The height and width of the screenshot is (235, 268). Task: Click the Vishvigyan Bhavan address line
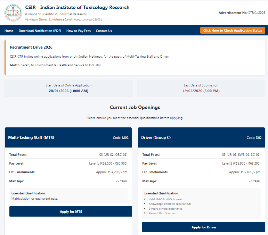click(x=63, y=20)
